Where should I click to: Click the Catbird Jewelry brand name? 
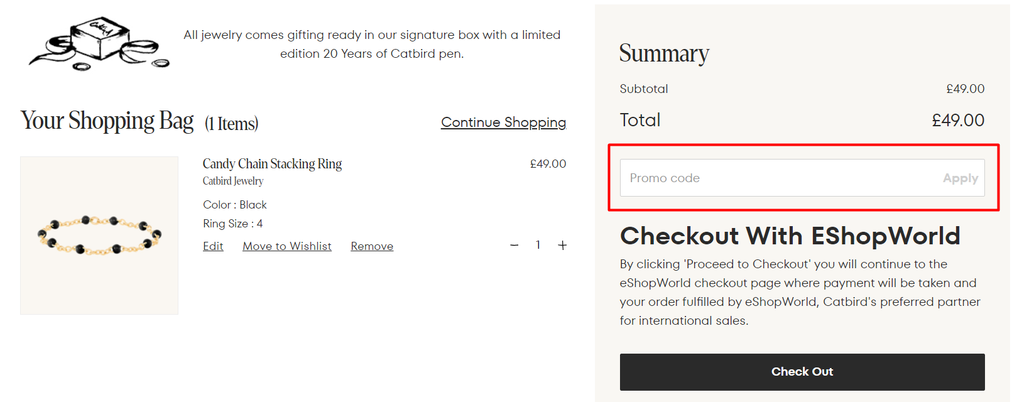click(233, 181)
